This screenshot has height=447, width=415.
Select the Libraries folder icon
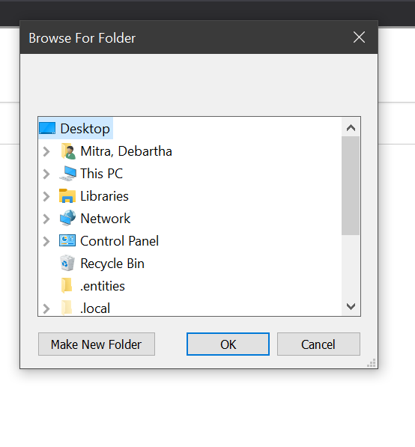[67, 196]
